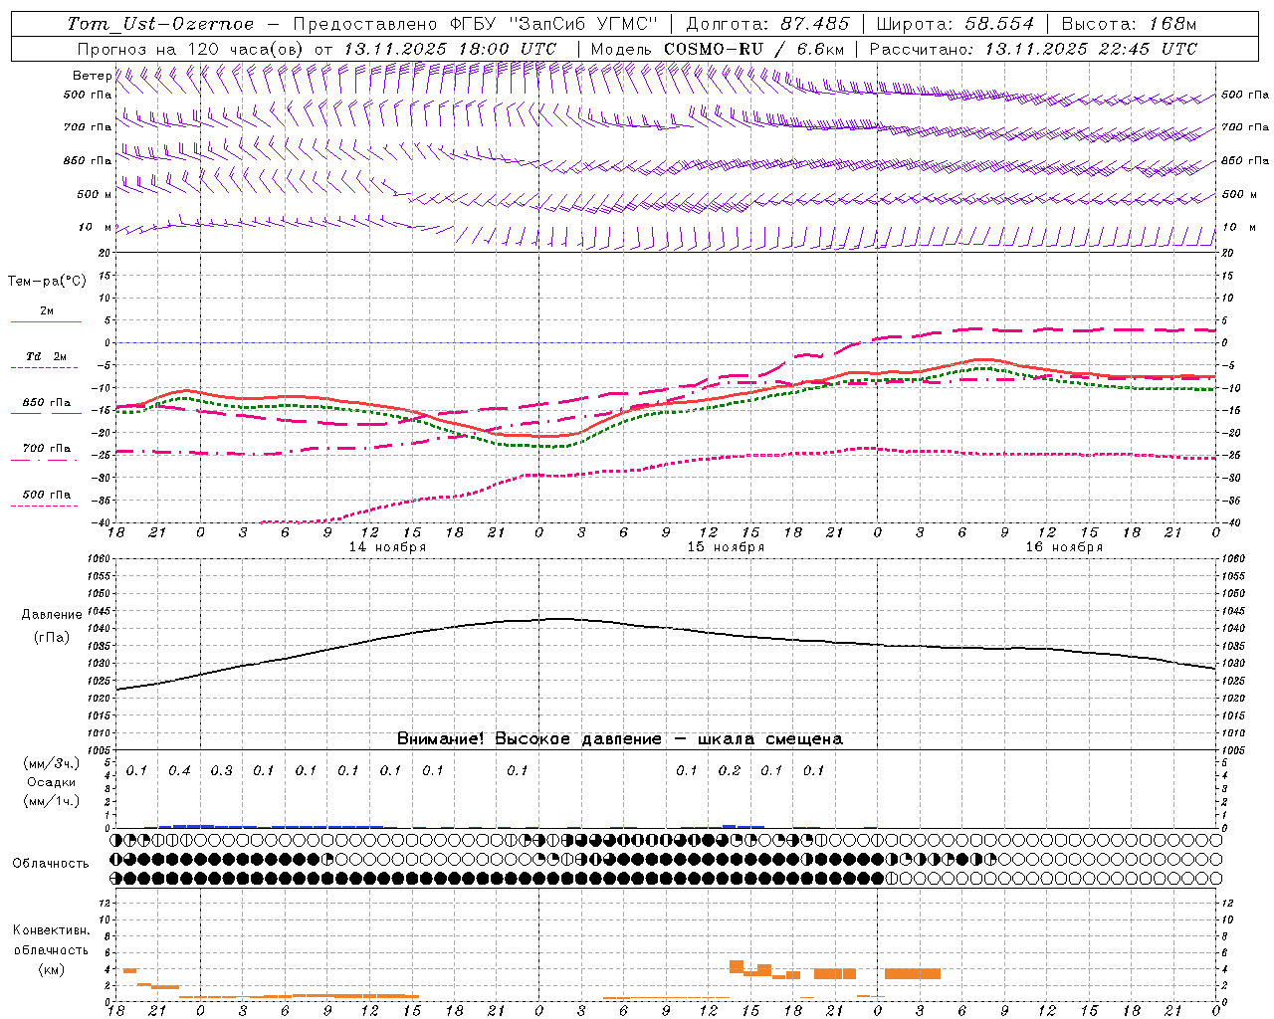The width and height of the screenshot is (1274, 1019).
Task: Click the '2м' temperature legend entry
Action: point(47,310)
